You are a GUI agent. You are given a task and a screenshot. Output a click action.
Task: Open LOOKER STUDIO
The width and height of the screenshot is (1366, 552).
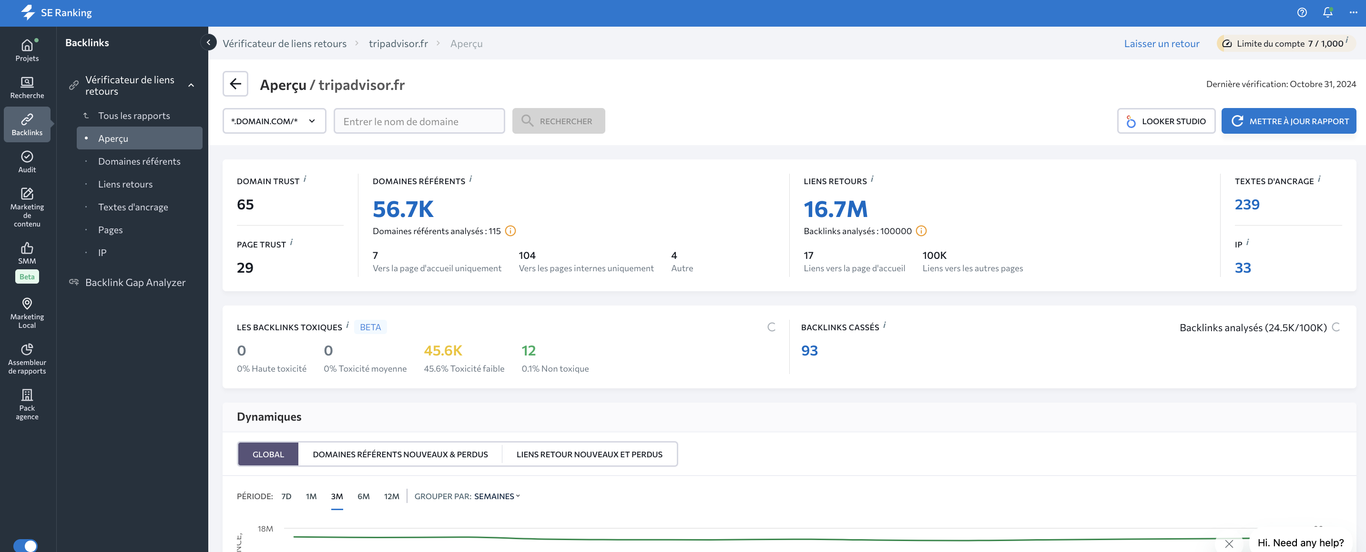pyautogui.click(x=1166, y=121)
